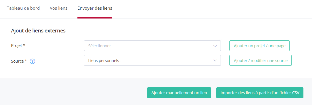The width and height of the screenshot is (312, 105).
Task: Expand the Source dropdown chevron arrow
Action: click(x=215, y=60)
